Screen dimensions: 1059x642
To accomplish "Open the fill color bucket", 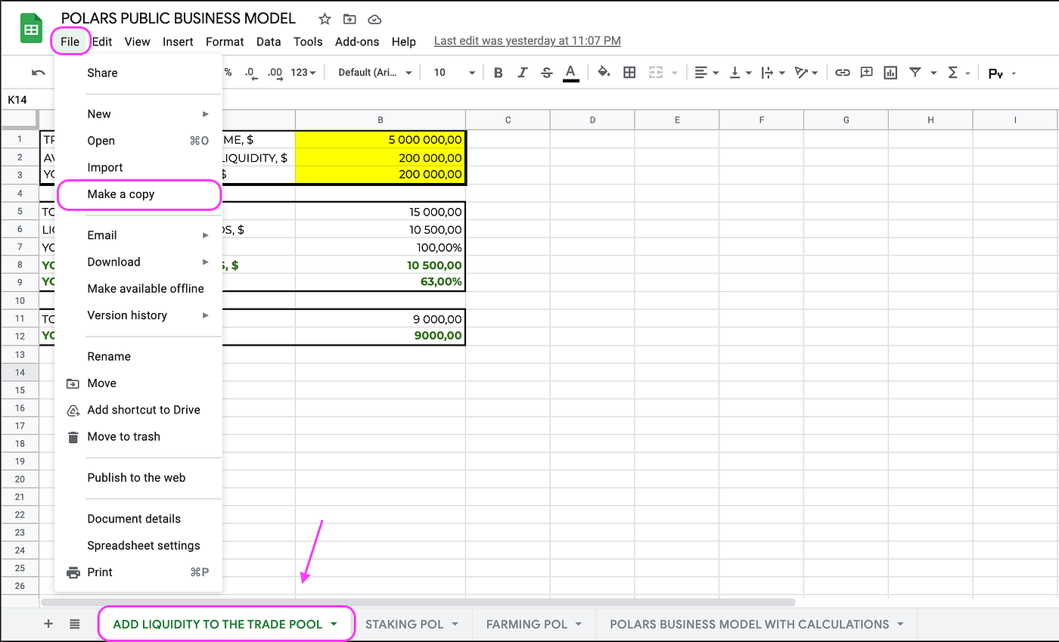I will point(604,73).
